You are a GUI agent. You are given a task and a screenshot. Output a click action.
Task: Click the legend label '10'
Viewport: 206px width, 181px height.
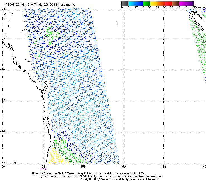coord(136,8)
